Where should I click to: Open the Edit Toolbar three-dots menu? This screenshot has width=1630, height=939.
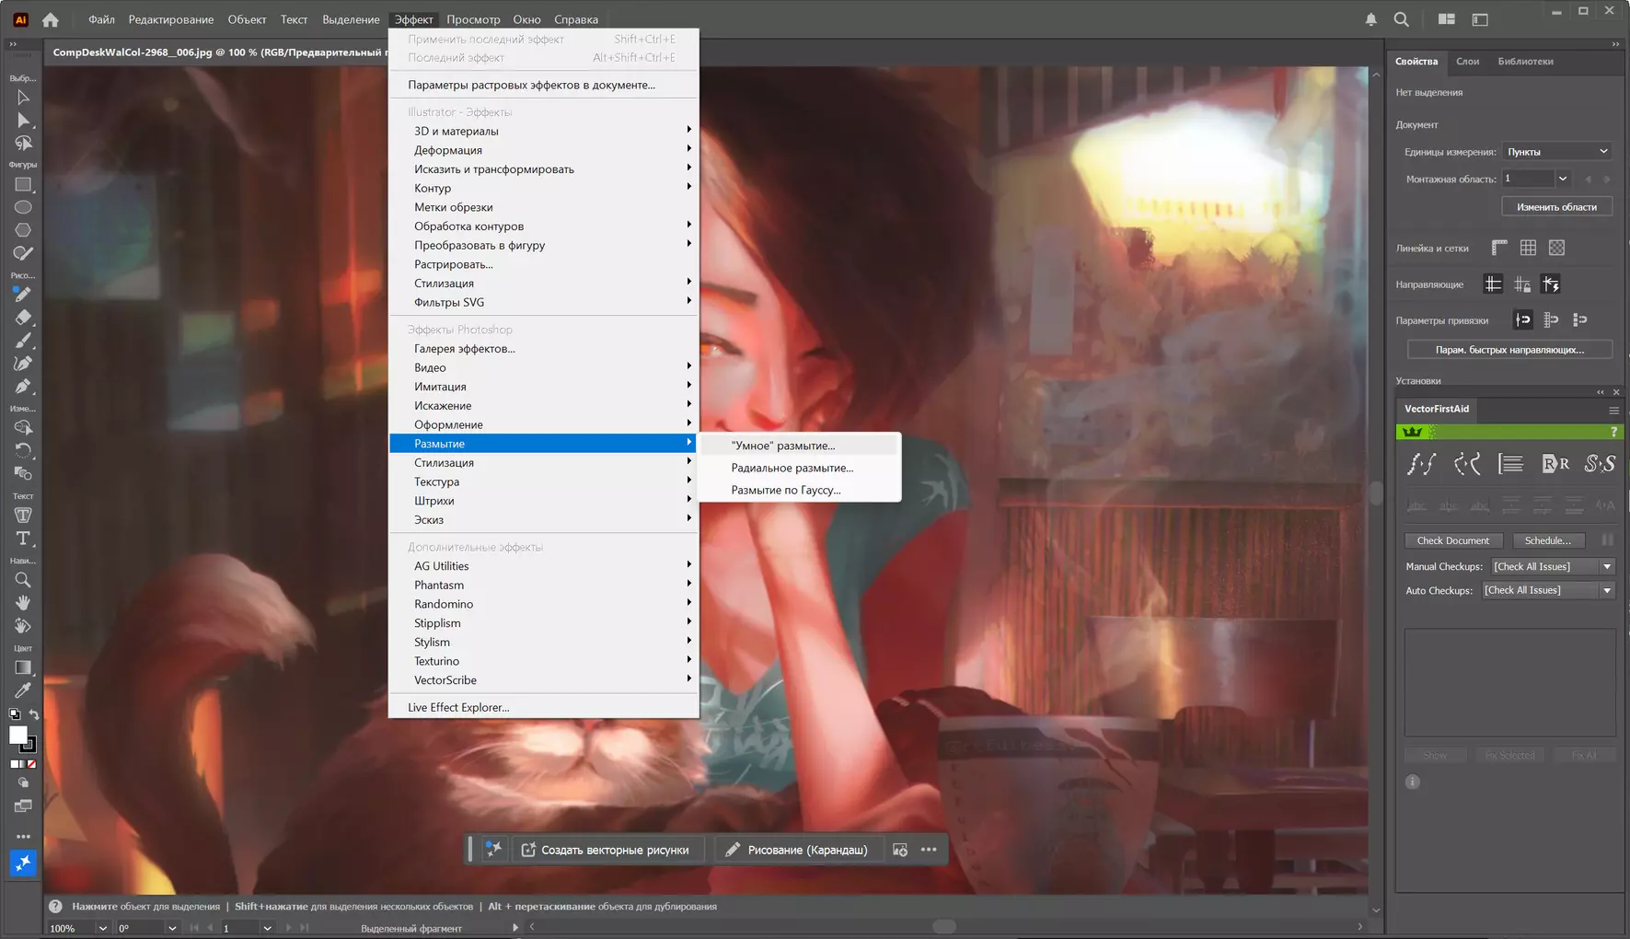[x=23, y=837]
